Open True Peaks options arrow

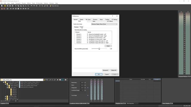88,95
